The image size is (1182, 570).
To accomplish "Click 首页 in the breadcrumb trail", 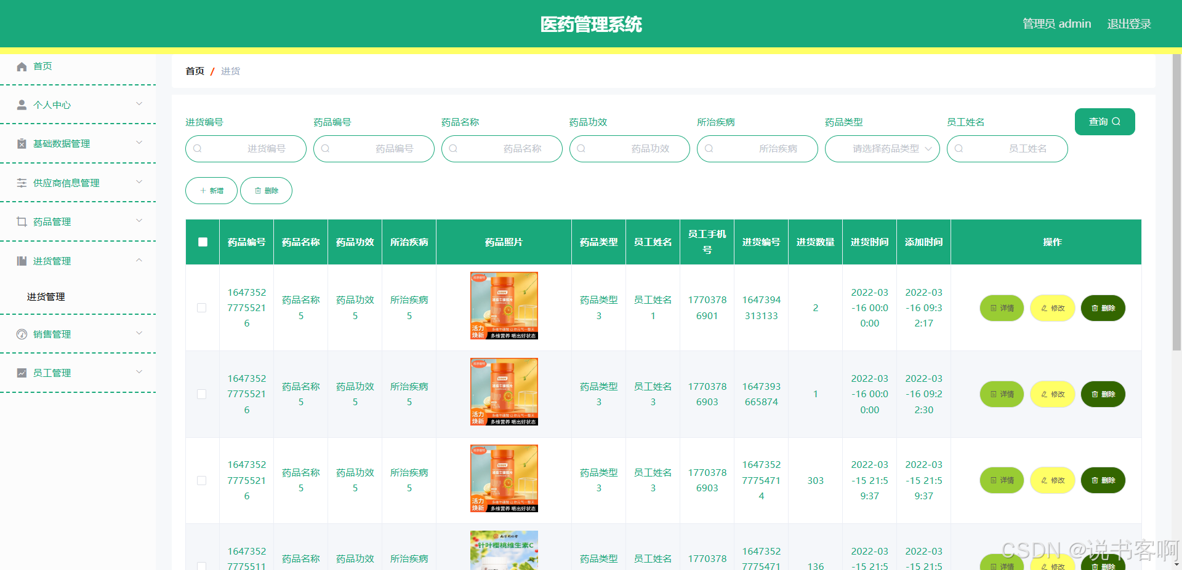I will click(x=194, y=71).
